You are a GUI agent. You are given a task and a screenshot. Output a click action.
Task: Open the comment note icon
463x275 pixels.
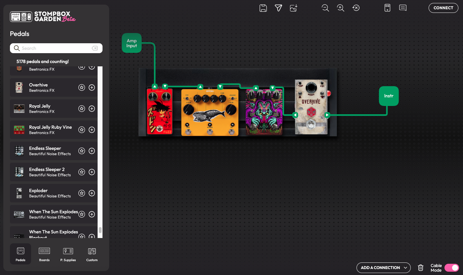click(x=403, y=8)
